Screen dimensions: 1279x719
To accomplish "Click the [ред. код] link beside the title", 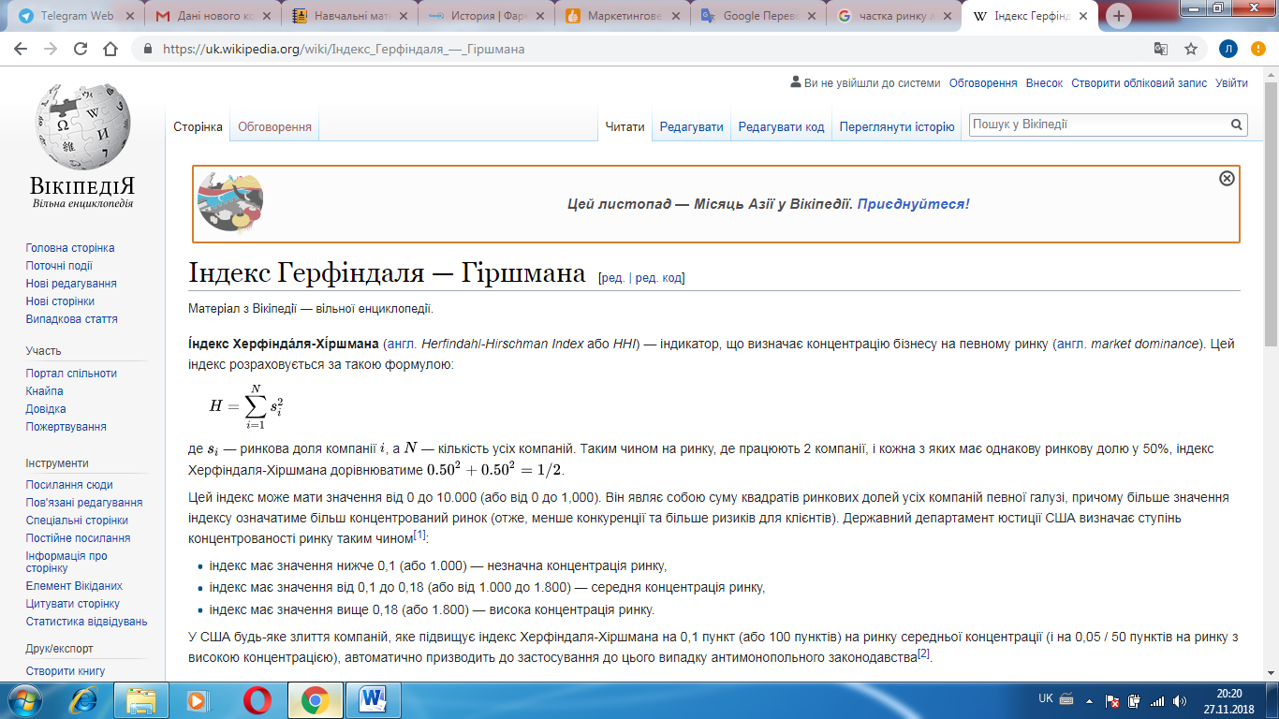I will click(x=659, y=278).
